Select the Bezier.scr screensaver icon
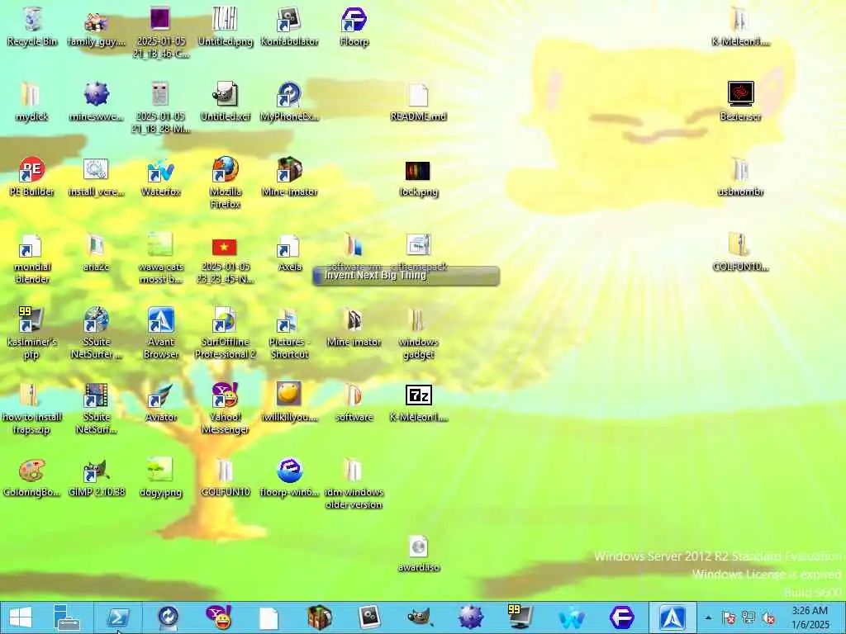This screenshot has height=634, width=846. [x=740, y=102]
